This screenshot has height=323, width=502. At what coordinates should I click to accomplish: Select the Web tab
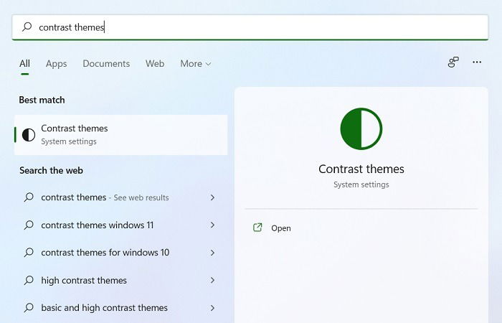pos(155,63)
